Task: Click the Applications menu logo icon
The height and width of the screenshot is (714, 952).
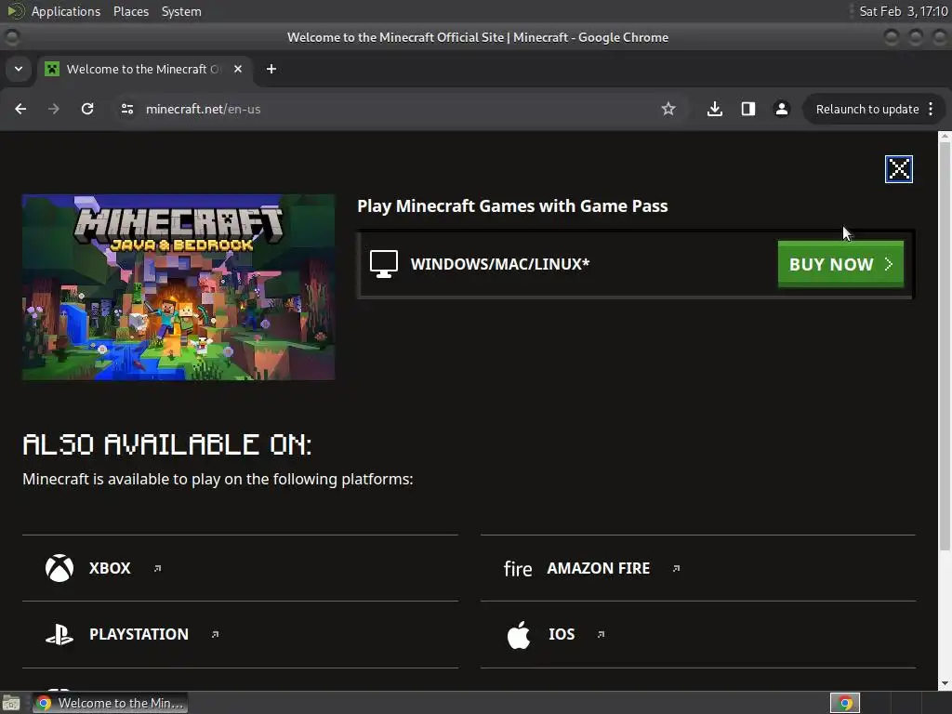Action: click(16, 11)
